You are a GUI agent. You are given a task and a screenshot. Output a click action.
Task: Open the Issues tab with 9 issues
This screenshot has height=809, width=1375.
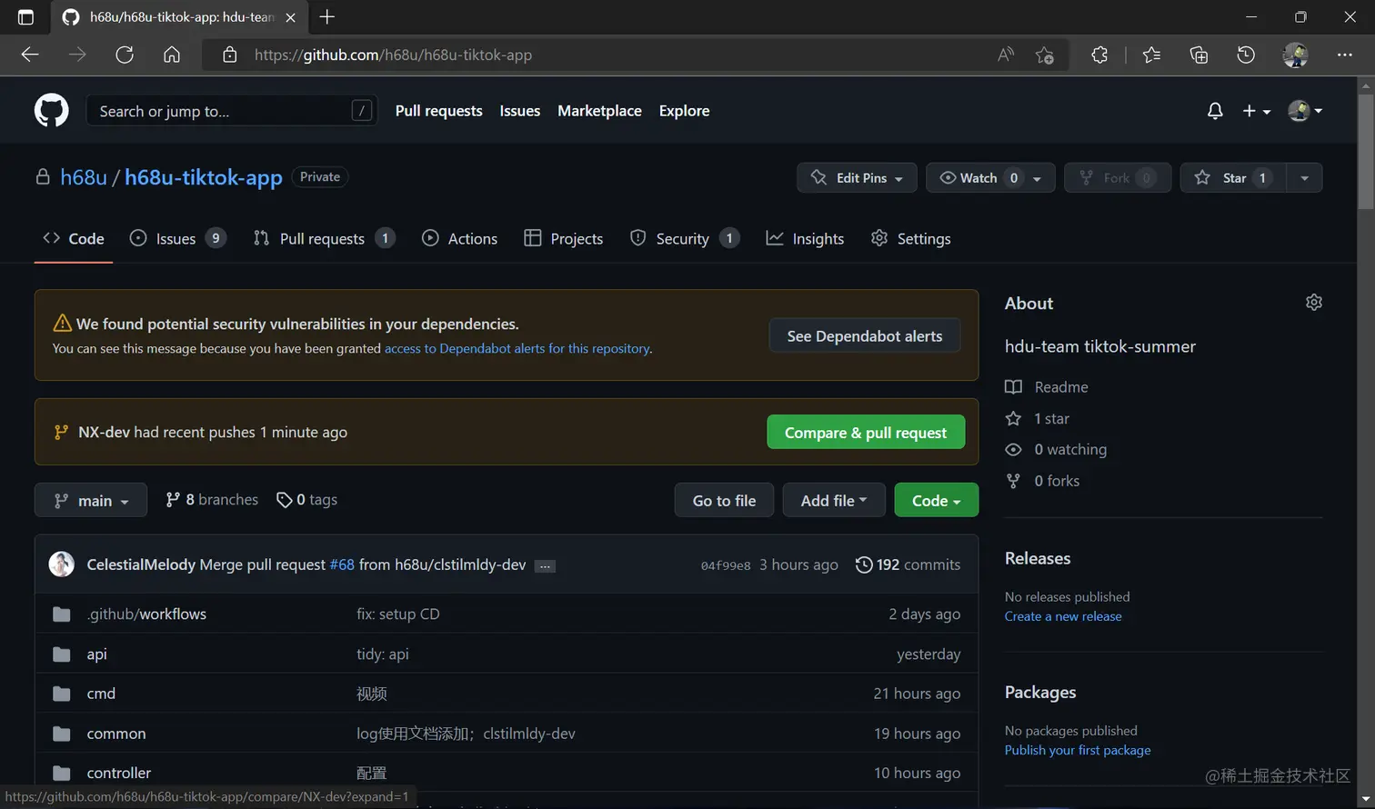pos(177,238)
